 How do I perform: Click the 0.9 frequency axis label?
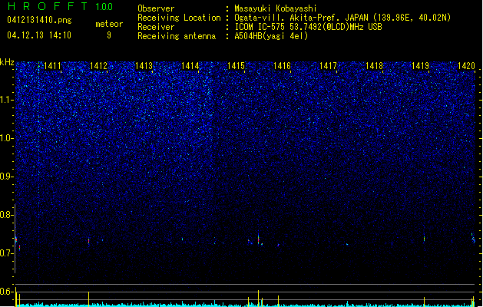[7, 177]
